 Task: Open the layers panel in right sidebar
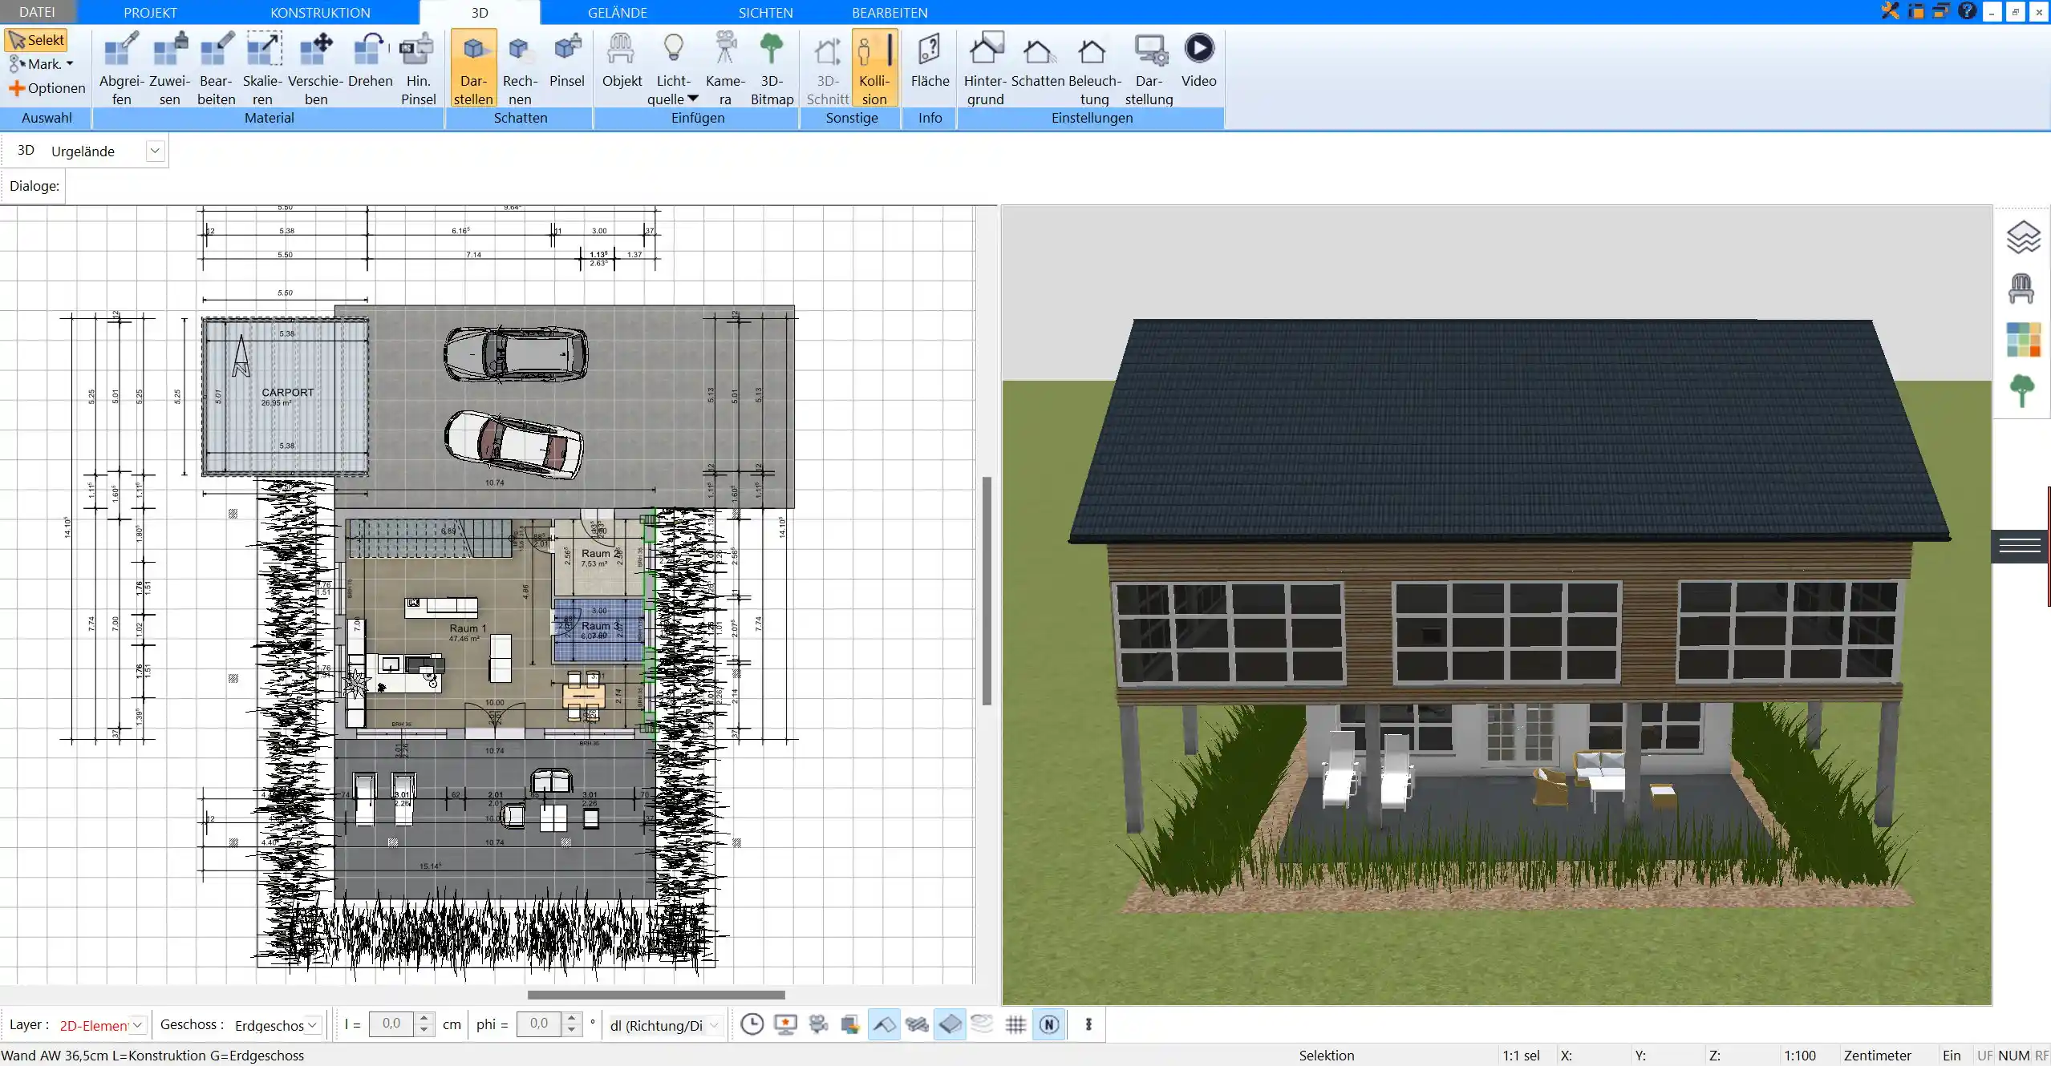click(2023, 237)
